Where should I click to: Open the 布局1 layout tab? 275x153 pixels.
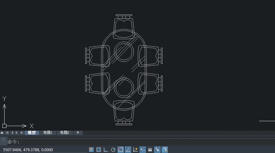(48, 133)
